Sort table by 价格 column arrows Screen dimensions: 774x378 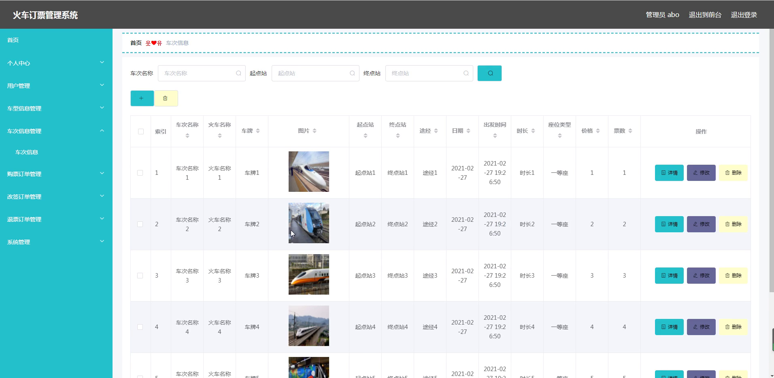tap(598, 131)
